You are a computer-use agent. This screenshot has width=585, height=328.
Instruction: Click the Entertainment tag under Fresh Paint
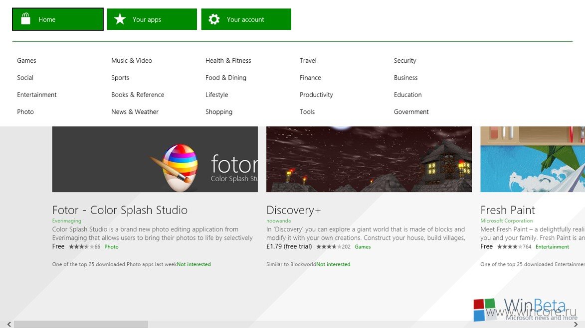tap(552, 247)
